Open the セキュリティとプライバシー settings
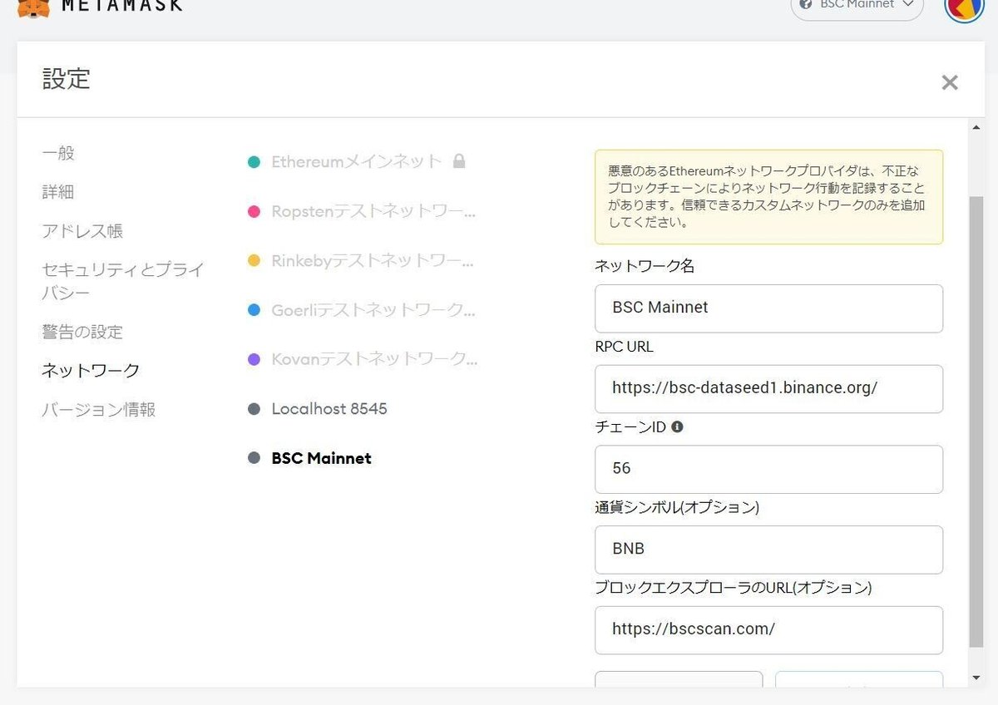Screen dimensions: 998x705 click(121, 281)
